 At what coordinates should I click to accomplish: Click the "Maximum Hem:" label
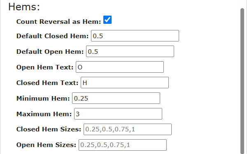coord(44,114)
